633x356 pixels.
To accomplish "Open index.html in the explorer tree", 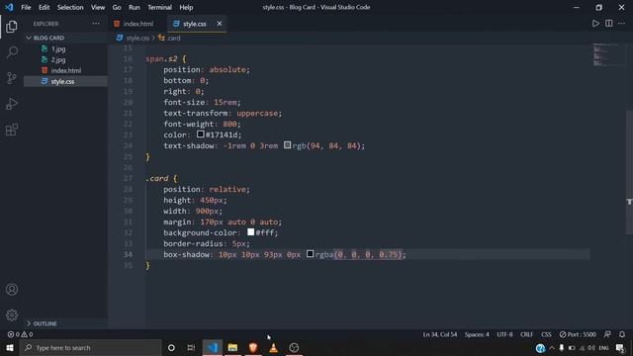I will [66, 70].
